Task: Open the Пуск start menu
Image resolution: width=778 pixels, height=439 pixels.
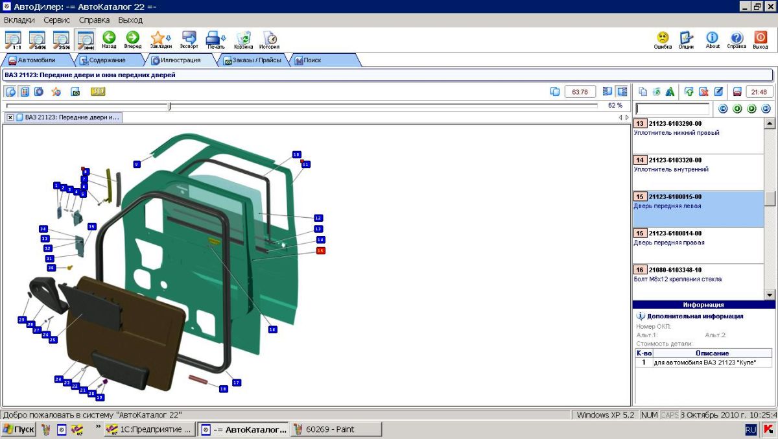Action: (x=19, y=429)
